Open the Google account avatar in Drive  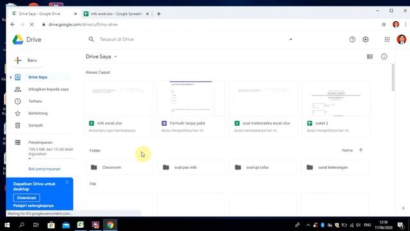402,39
